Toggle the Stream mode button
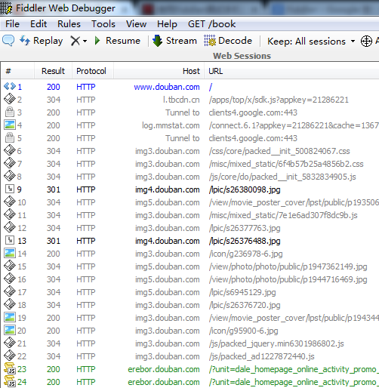379x388 pixels. pos(174,41)
